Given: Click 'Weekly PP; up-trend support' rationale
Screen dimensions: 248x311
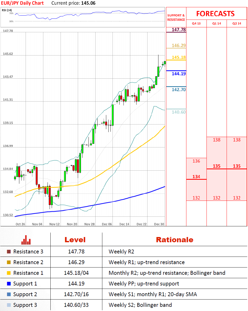Looking at the screenshot, I should point(144,284).
